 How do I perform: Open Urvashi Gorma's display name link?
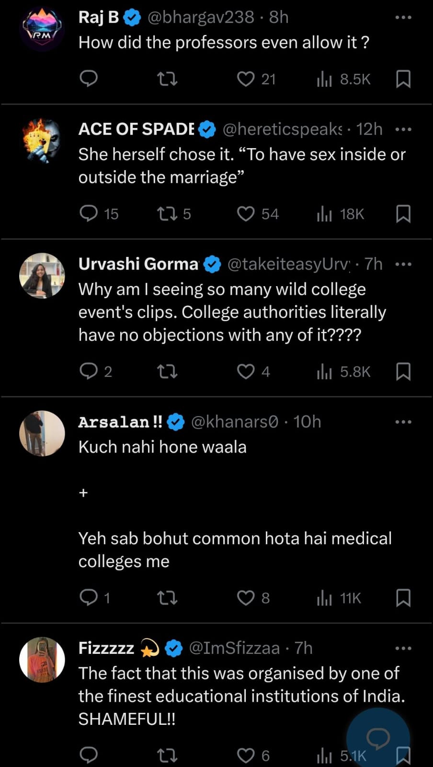coord(138,264)
